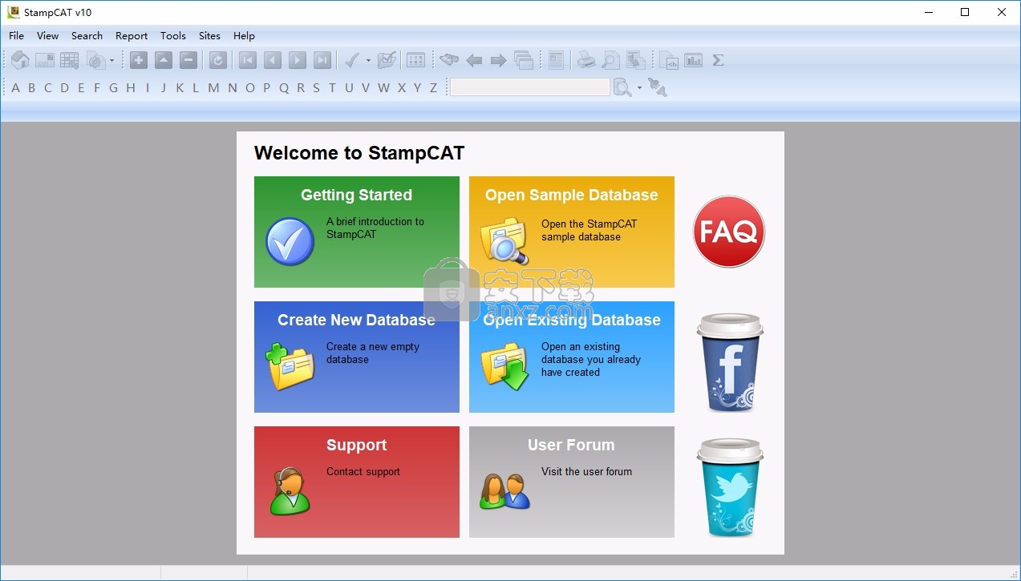Click the refresh toolbar icon
The width and height of the screenshot is (1021, 581).
coord(217,60)
